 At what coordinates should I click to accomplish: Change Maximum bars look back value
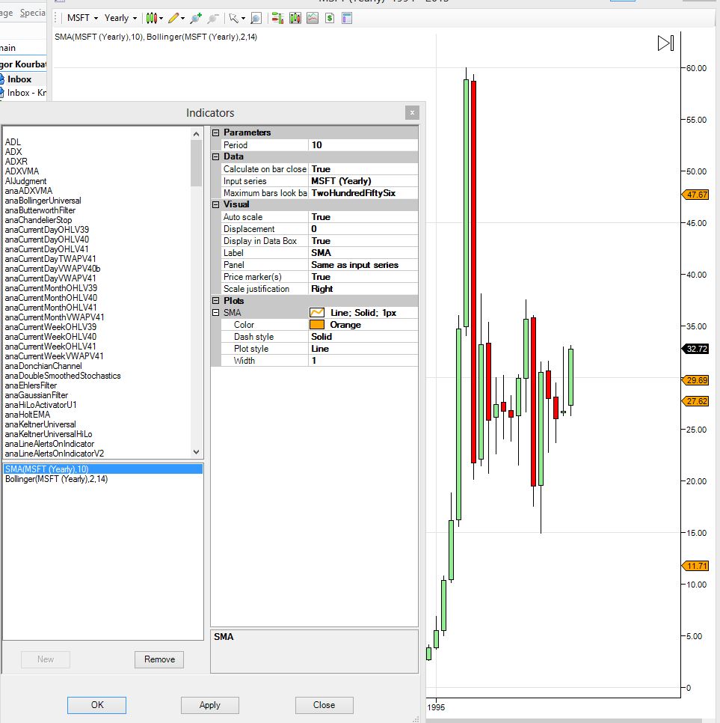(x=363, y=193)
